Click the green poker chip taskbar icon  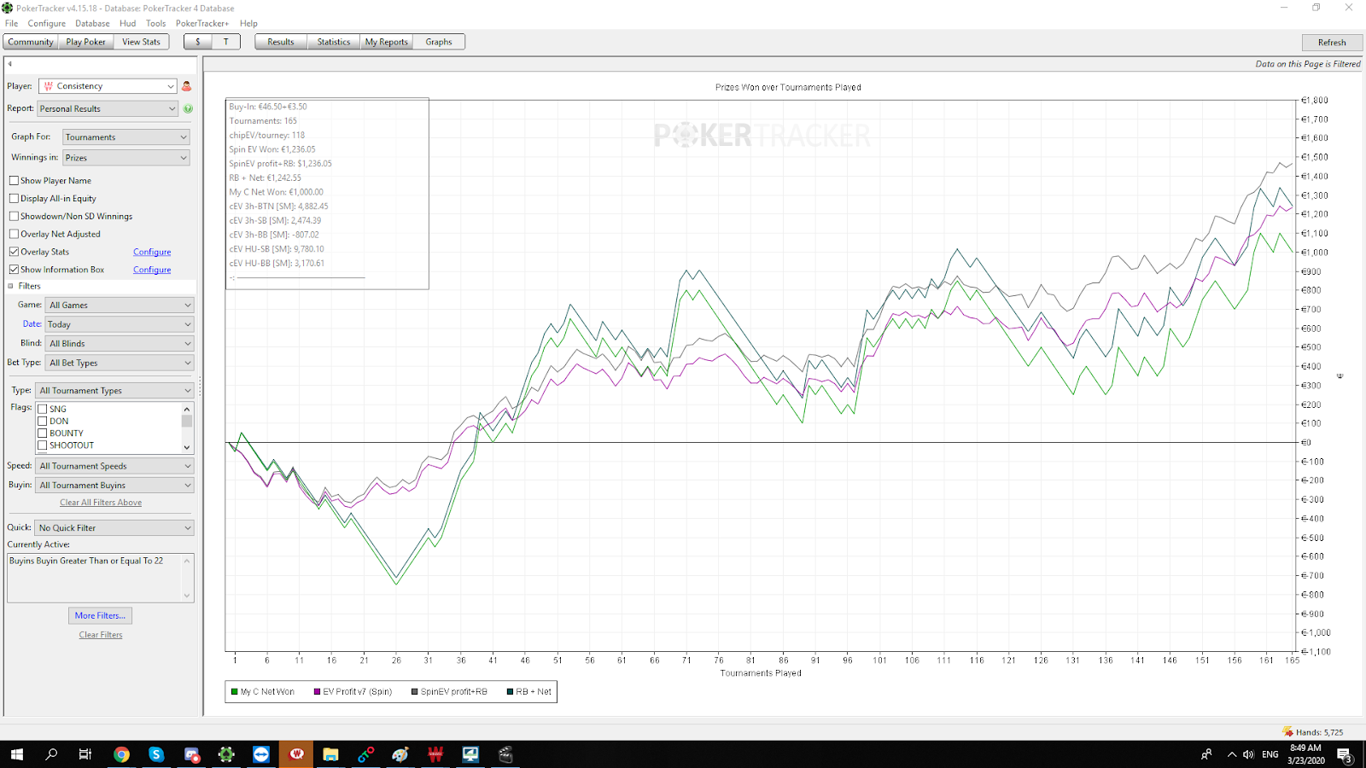point(226,754)
